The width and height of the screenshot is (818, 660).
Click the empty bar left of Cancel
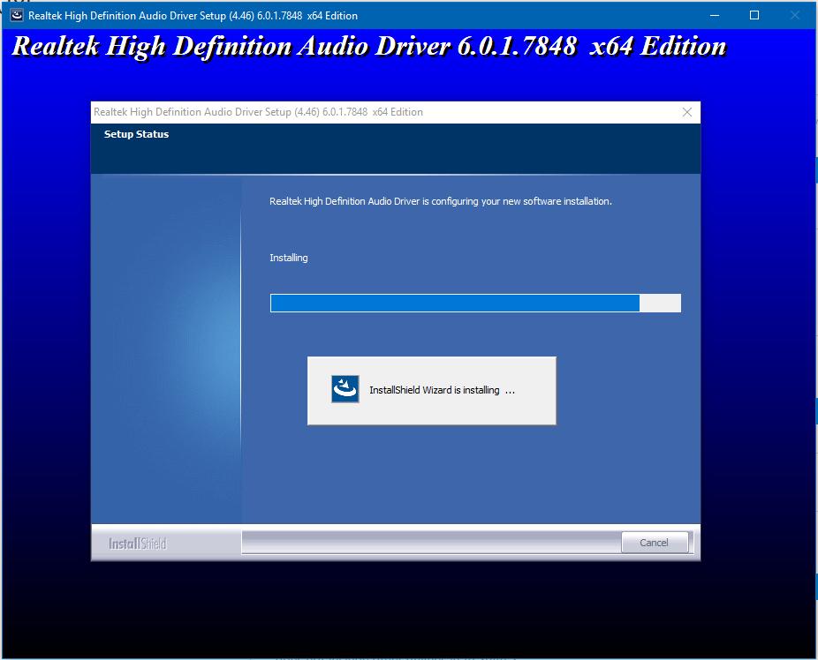(428, 543)
